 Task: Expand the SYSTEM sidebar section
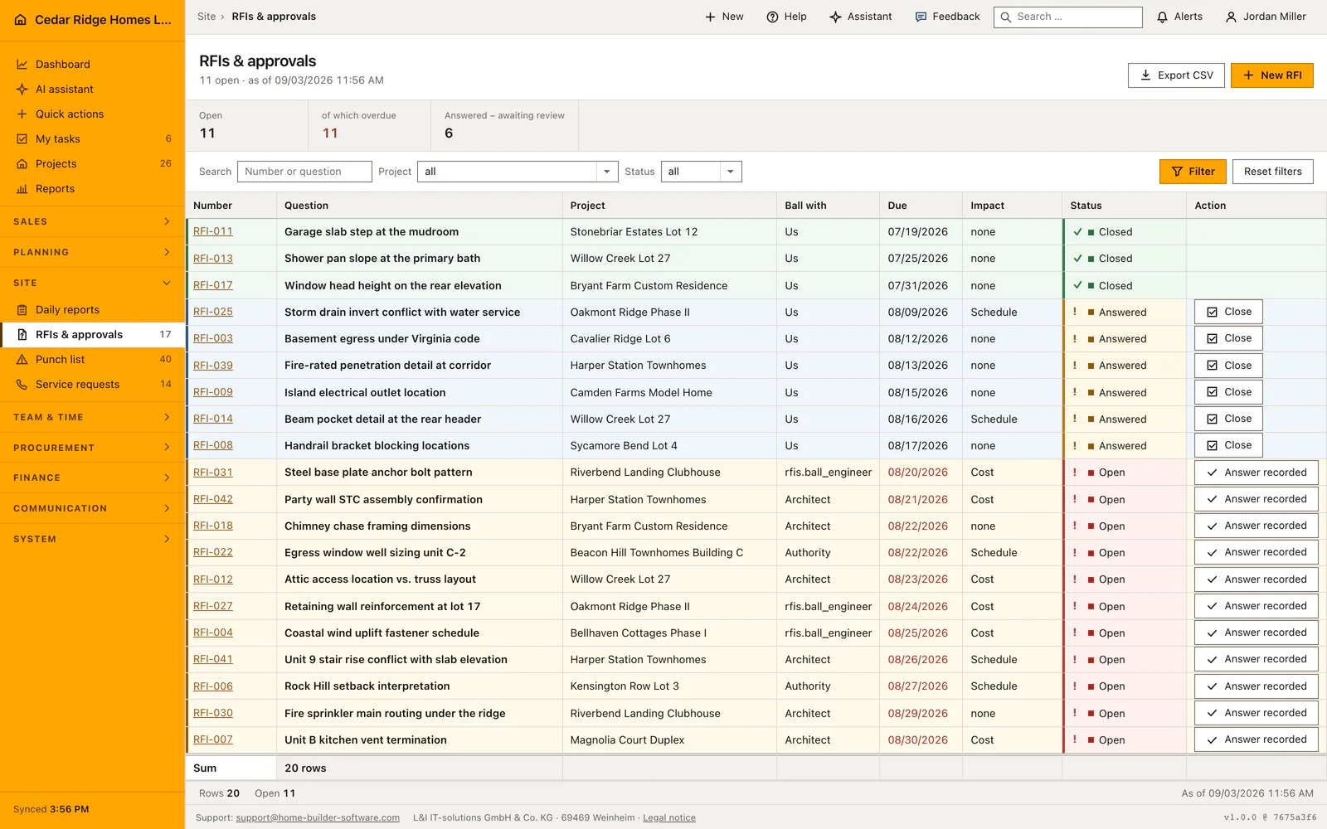[x=92, y=539]
